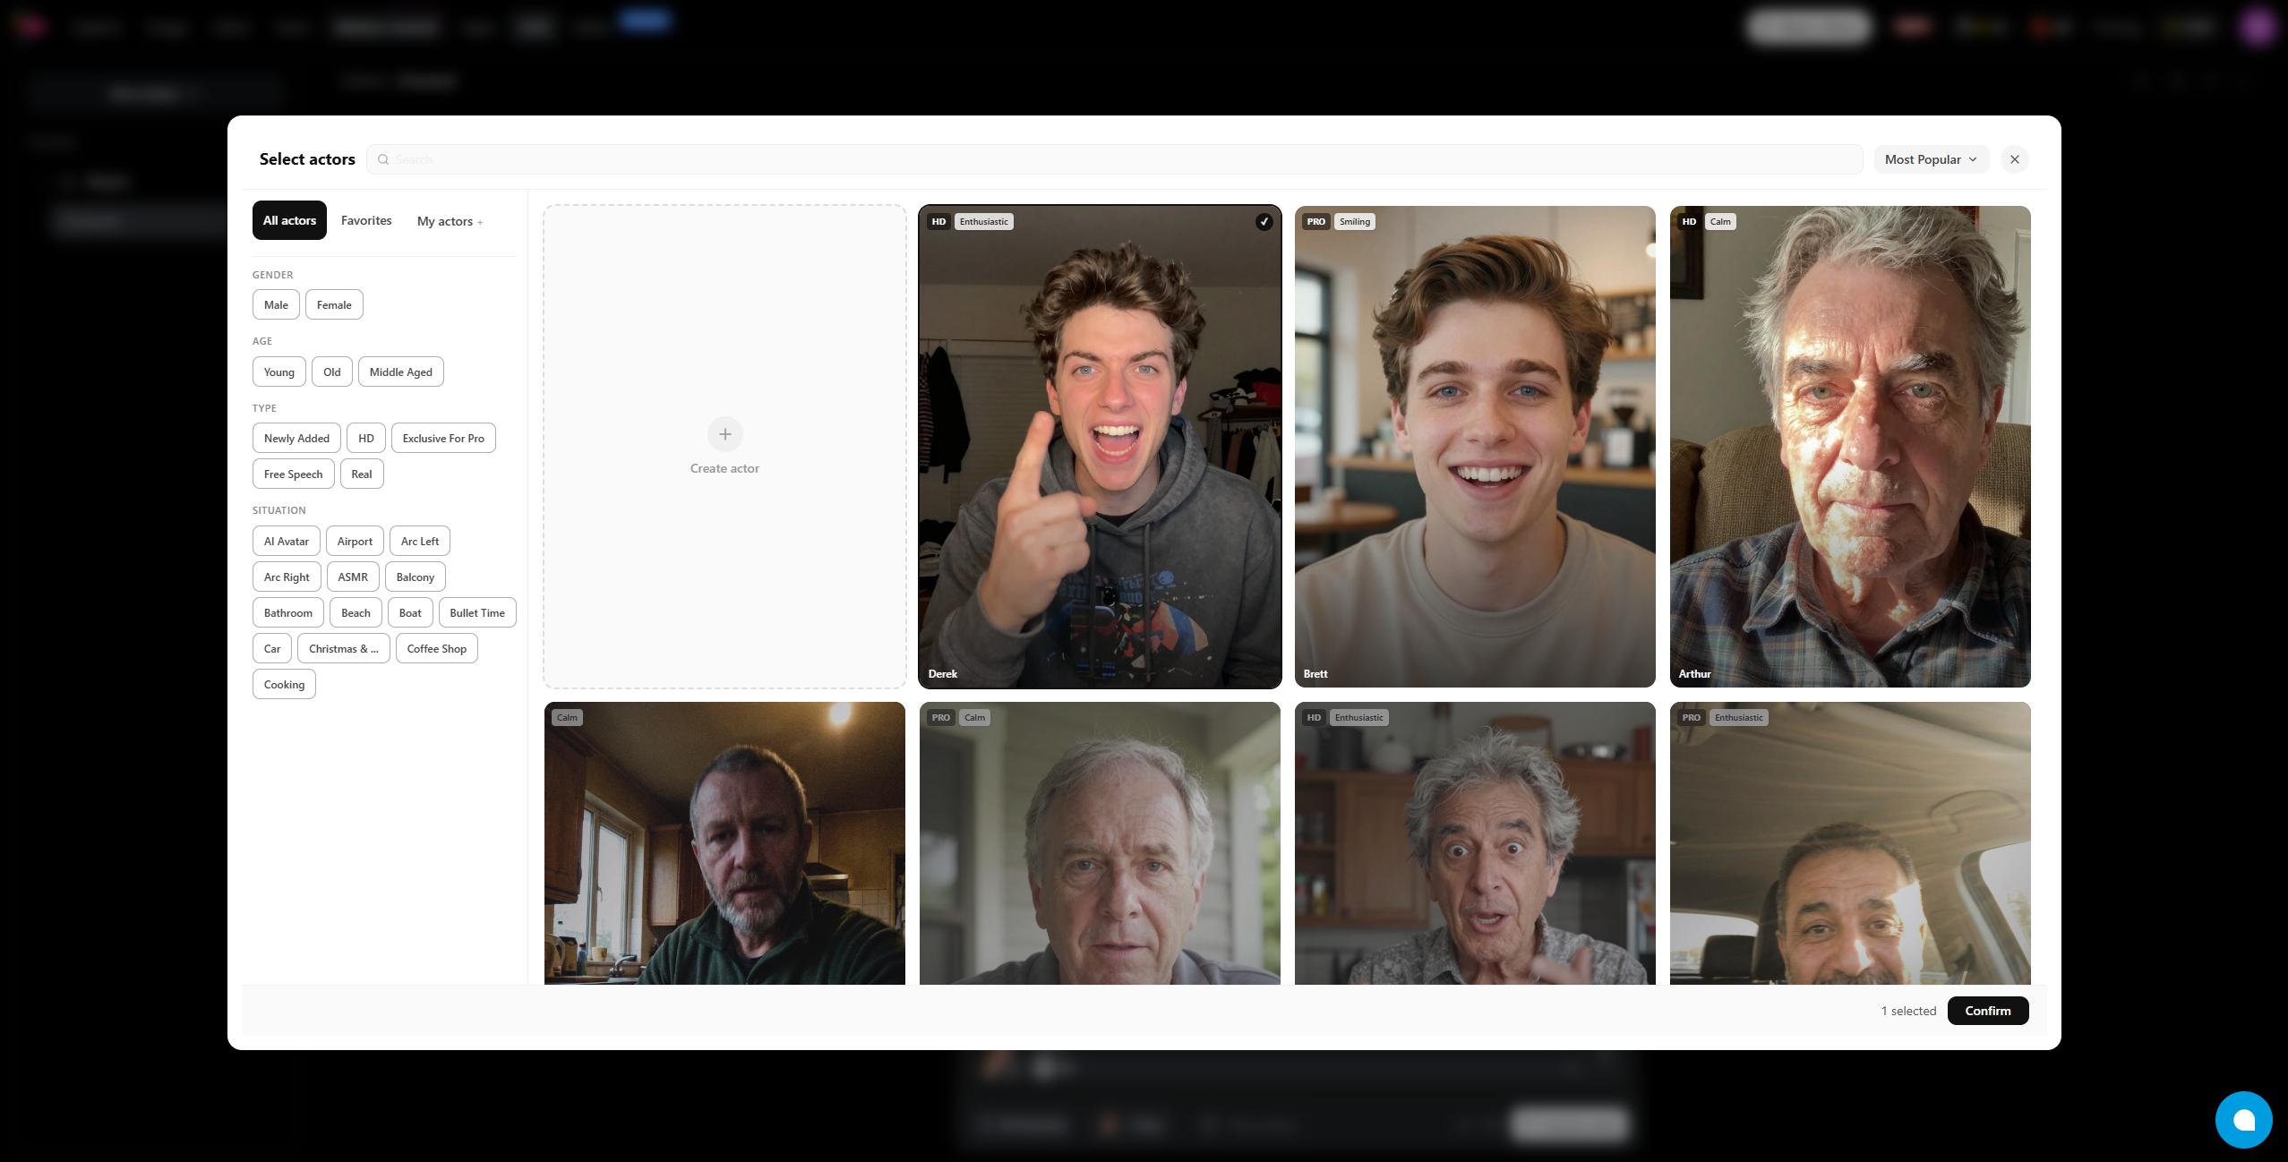
Task: Click the HD badge on Arthur's card
Action: [x=1689, y=222]
